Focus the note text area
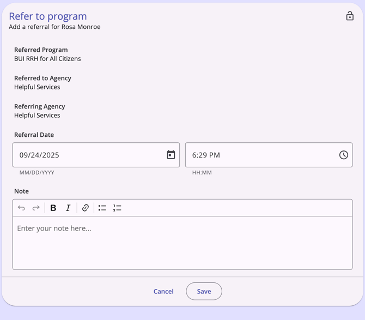The image size is (365, 320). point(182,243)
